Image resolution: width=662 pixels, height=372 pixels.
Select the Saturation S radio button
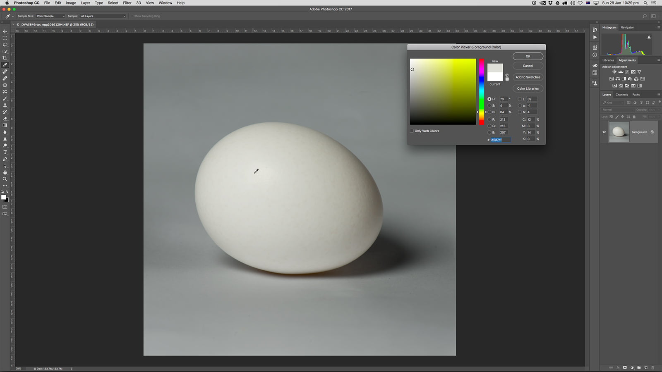[489, 106]
